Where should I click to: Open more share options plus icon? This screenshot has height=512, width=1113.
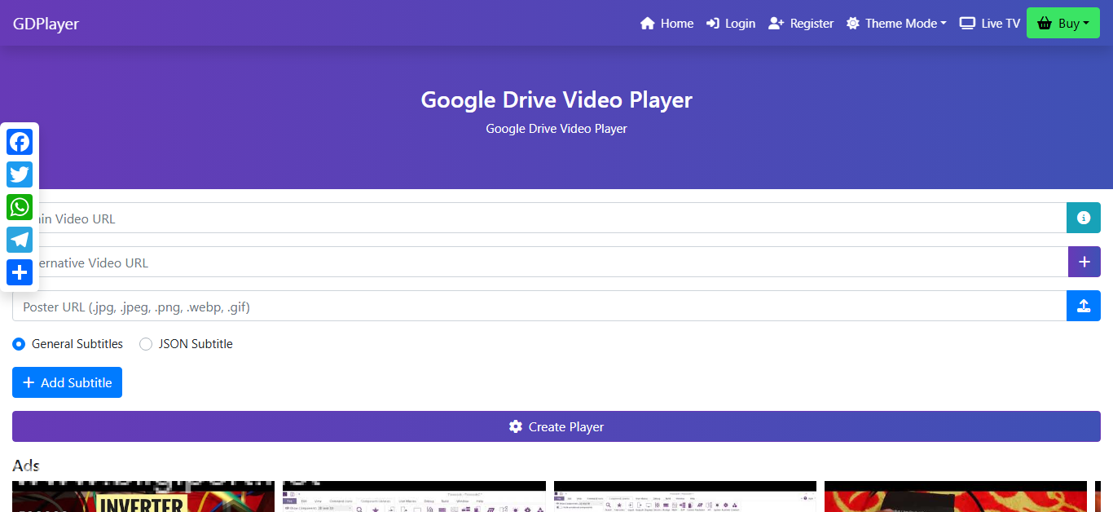pyautogui.click(x=20, y=272)
